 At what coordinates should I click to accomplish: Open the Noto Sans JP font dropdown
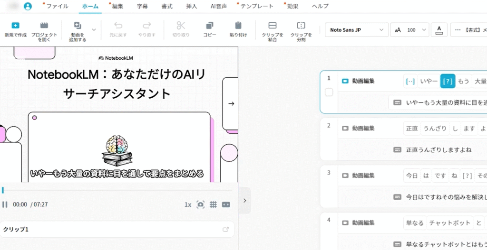pyautogui.click(x=356, y=30)
